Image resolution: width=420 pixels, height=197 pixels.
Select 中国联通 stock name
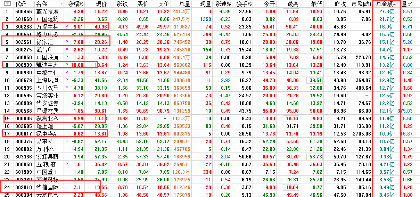48,57
